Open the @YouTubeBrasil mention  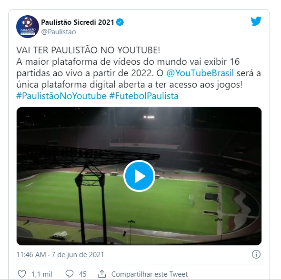pyautogui.click(x=200, y=73)
